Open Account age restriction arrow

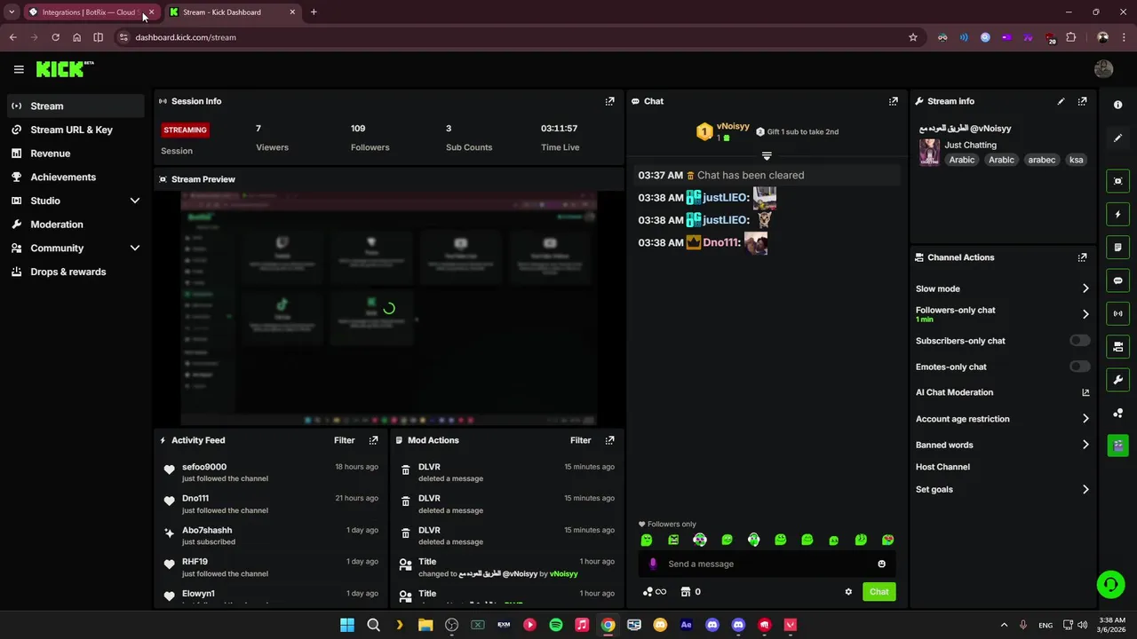pos(1085,419)
